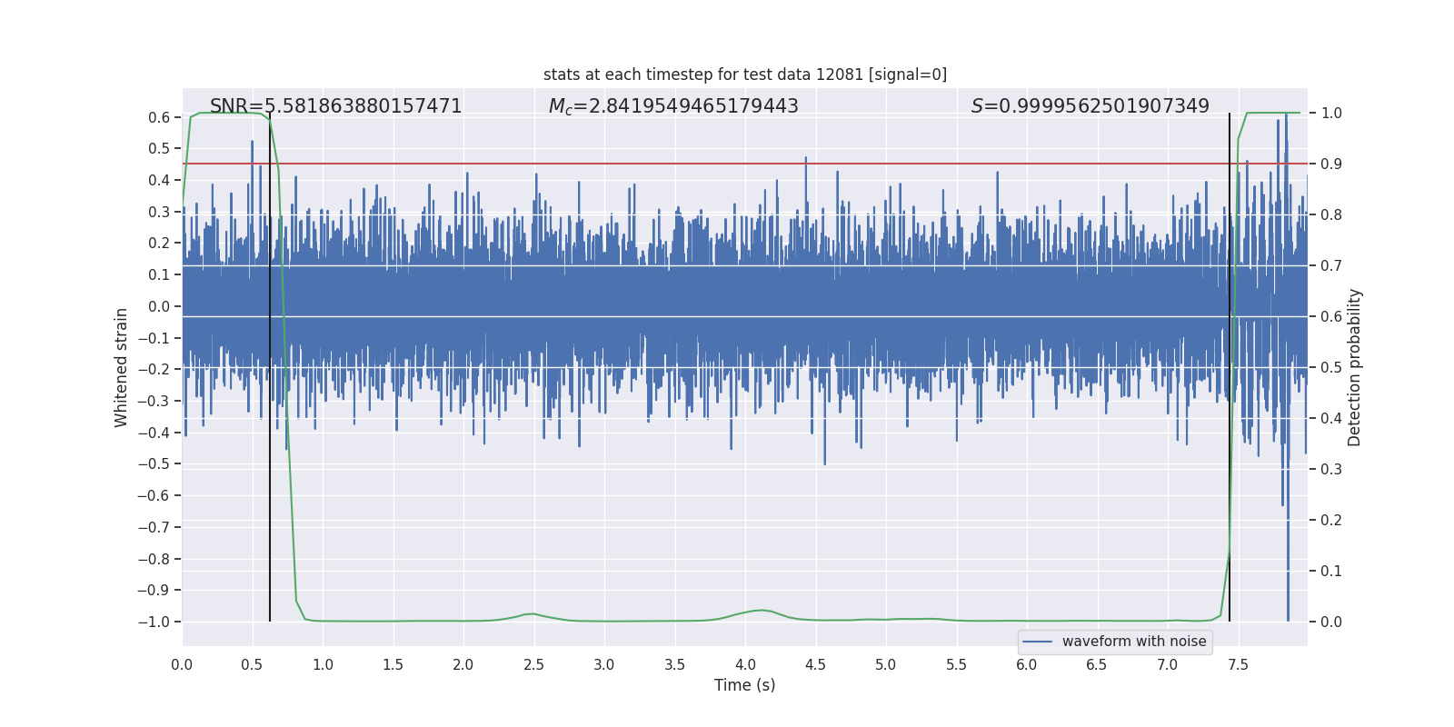Click the x-axis tick label 4.0

tap(744, 665)
